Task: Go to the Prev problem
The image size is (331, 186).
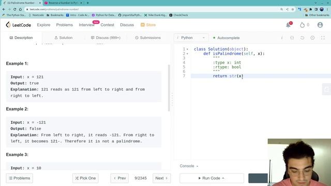Action: point(119,178)
